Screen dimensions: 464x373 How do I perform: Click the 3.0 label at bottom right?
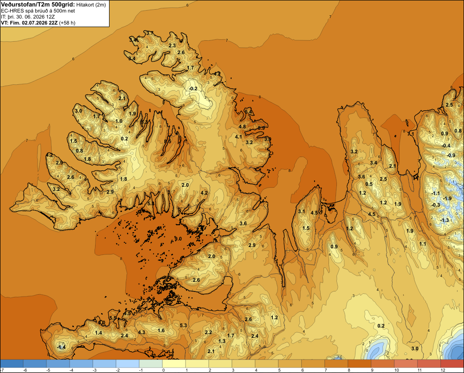[415, 348]
